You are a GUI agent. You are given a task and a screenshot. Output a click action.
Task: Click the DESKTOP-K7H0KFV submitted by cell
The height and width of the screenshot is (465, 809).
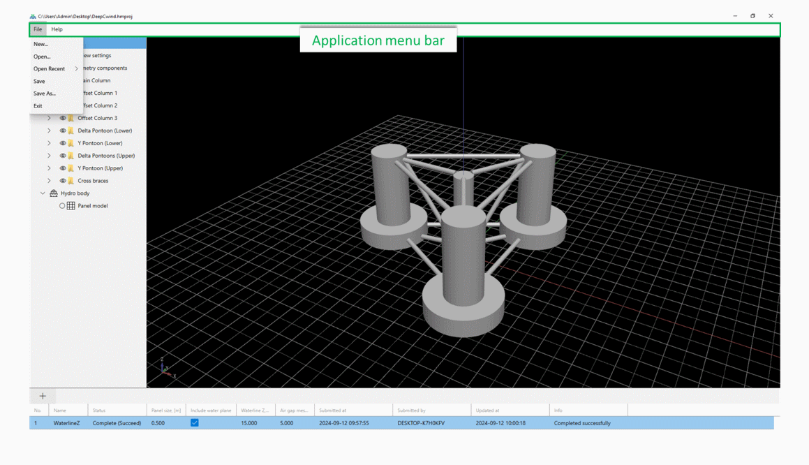click(421, 423)
